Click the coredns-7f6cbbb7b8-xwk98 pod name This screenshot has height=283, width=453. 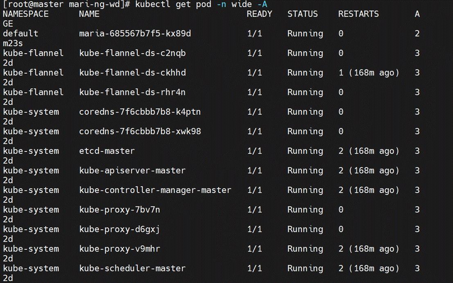139,131
